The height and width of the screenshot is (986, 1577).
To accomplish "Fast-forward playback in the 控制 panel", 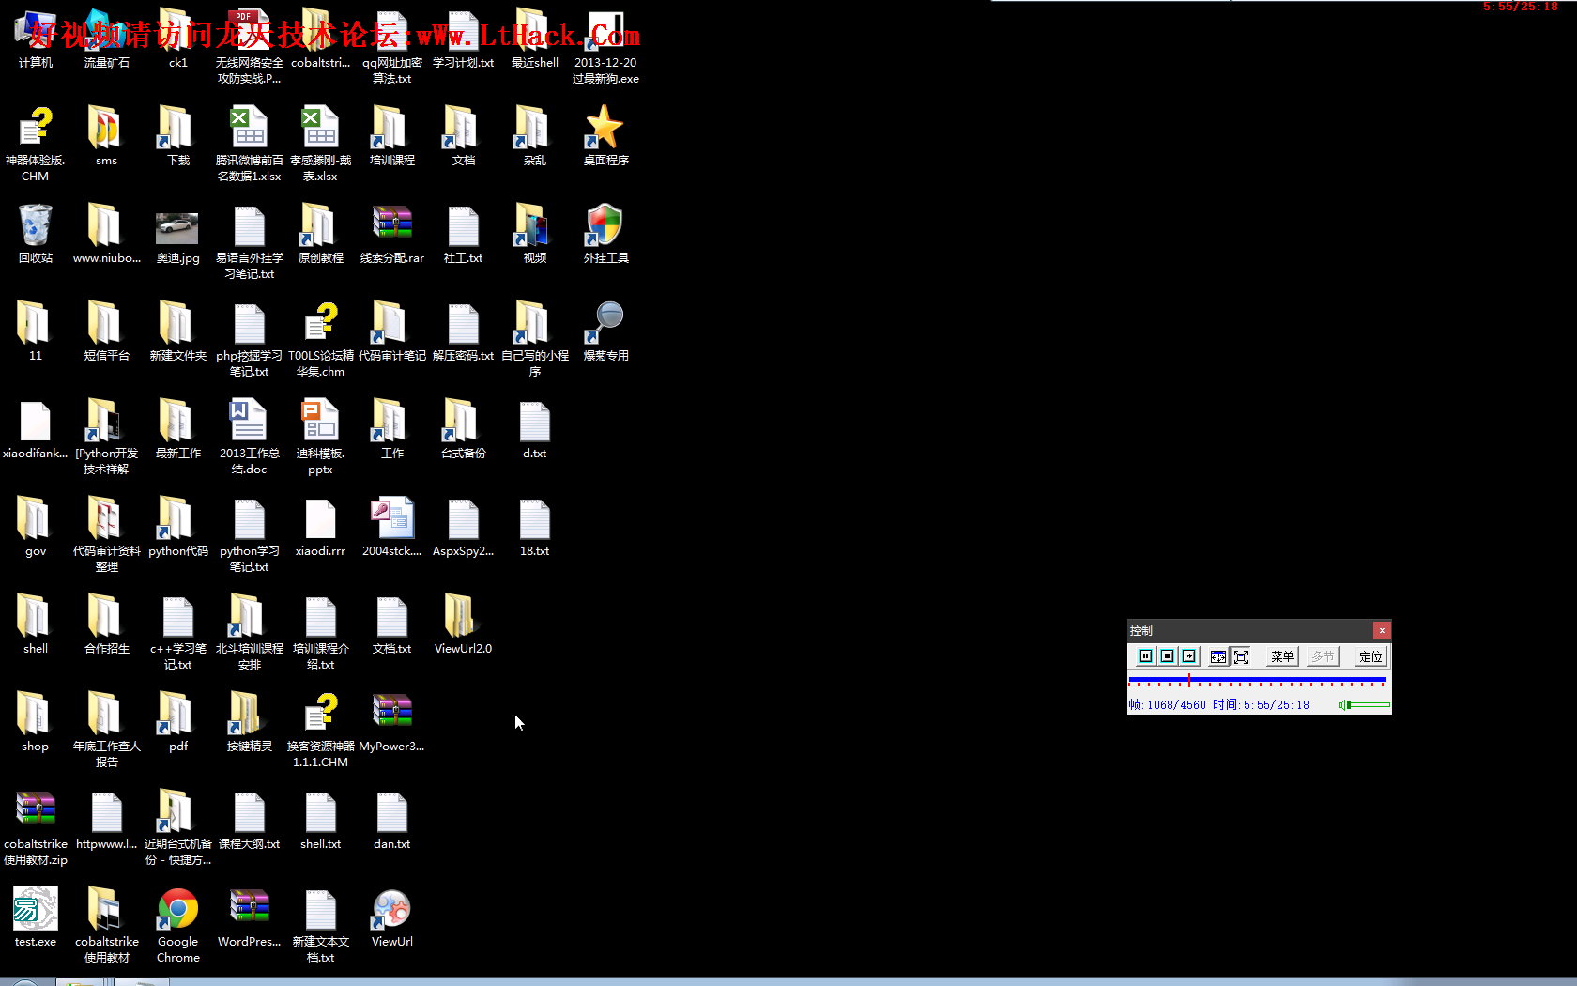I will click(1188, 656).
